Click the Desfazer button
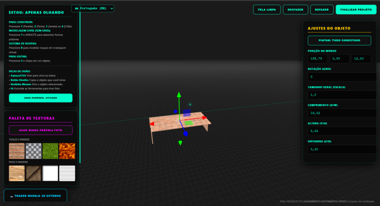This screenshot has height=206, width=380. coord(295,10)
